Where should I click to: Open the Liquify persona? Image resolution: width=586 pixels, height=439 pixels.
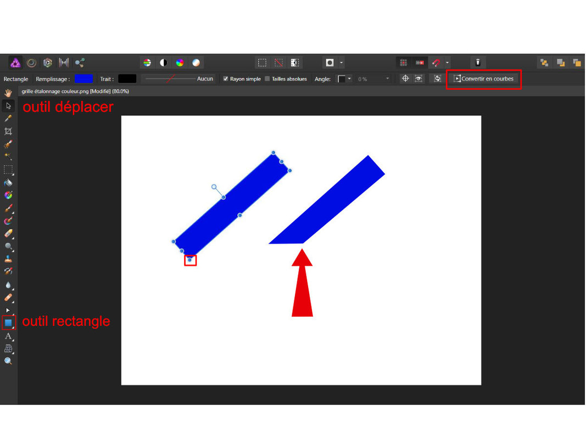[31, 63]
